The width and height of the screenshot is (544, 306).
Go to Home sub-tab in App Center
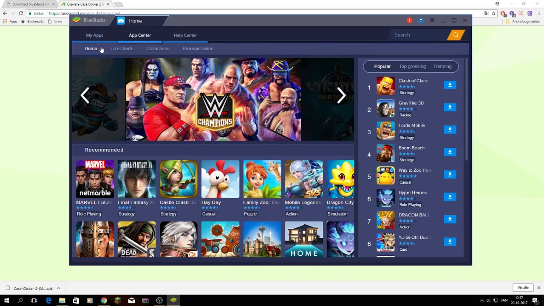91,48
